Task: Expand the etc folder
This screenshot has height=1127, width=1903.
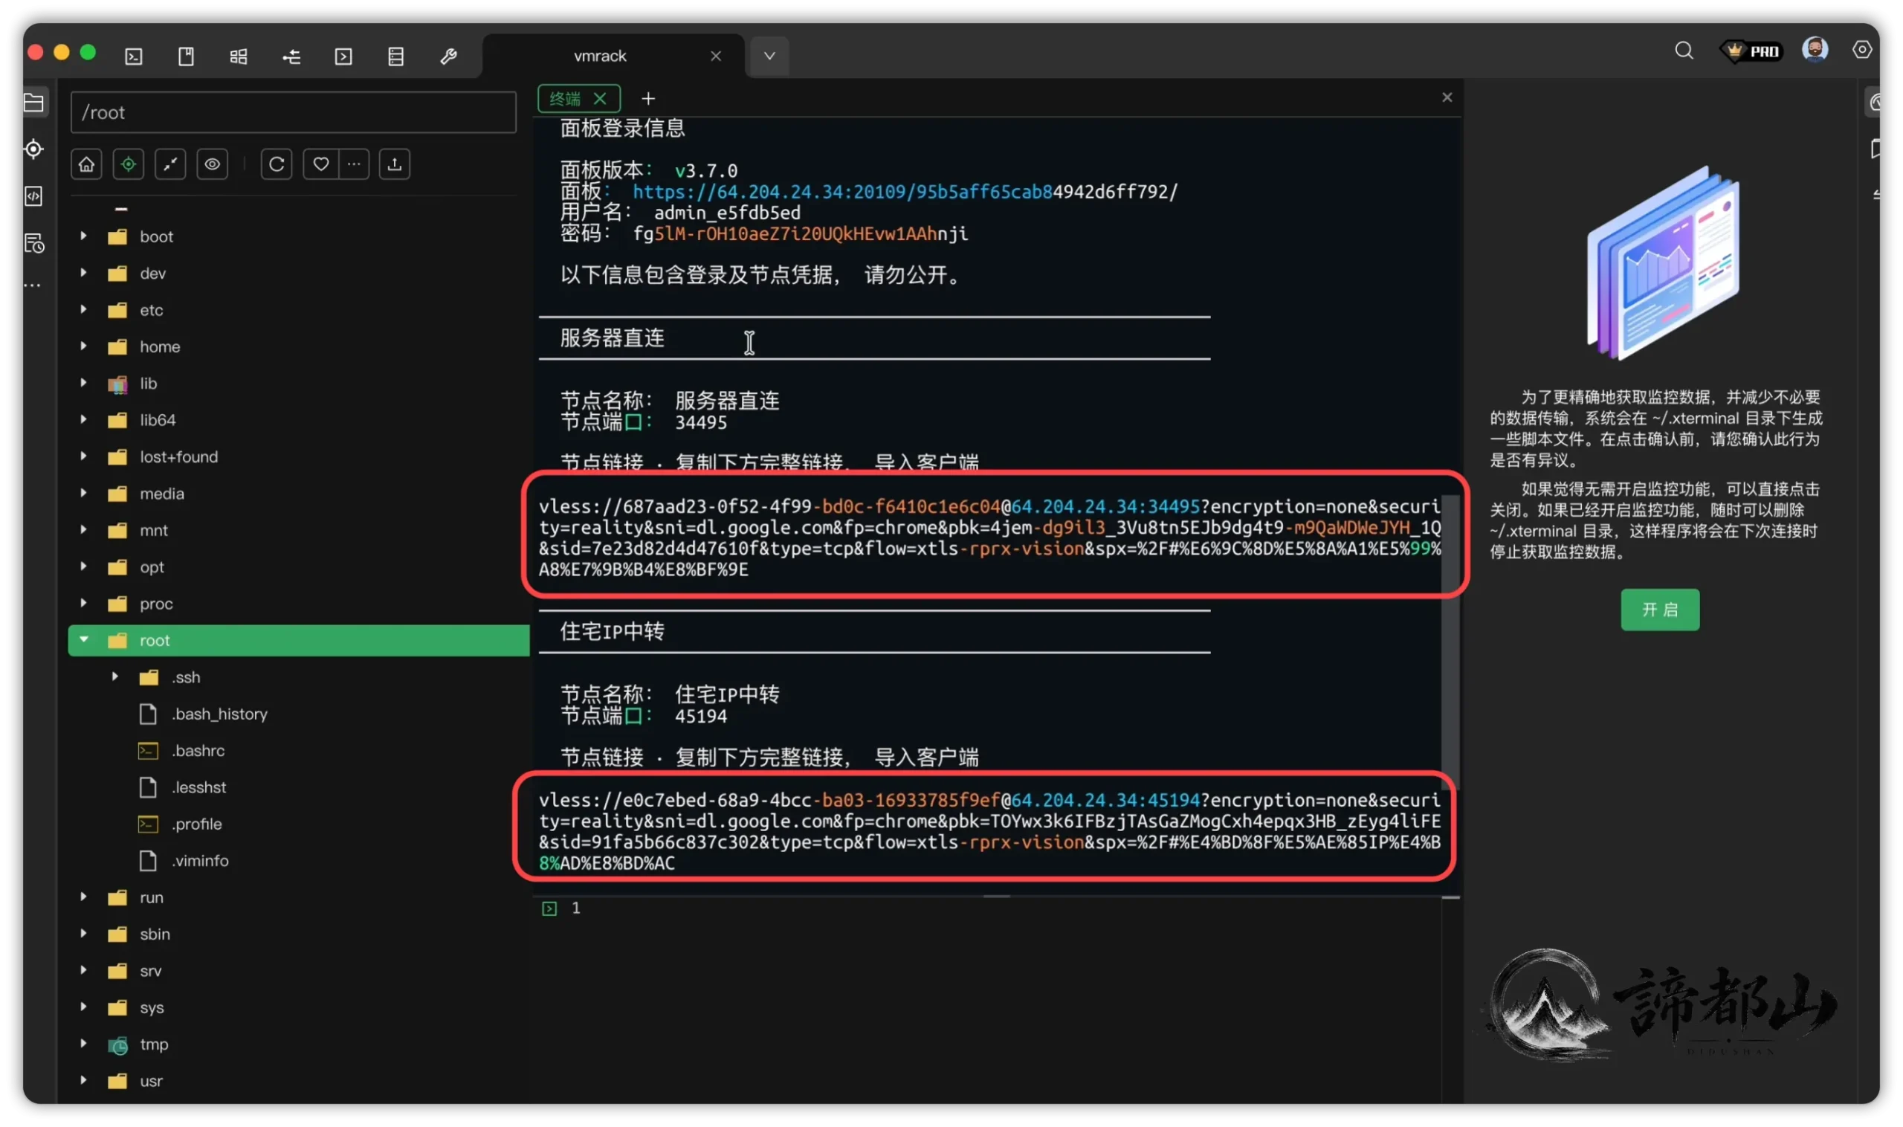Action: coord(83,310)
